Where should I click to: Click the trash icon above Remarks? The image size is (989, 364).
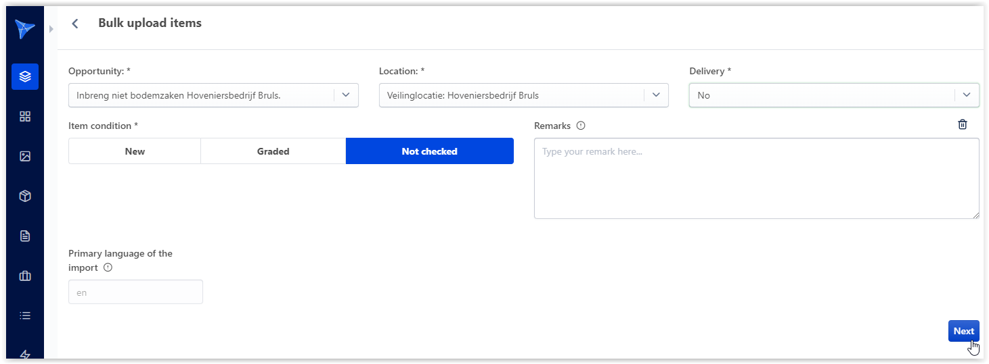tap(962, 124)
